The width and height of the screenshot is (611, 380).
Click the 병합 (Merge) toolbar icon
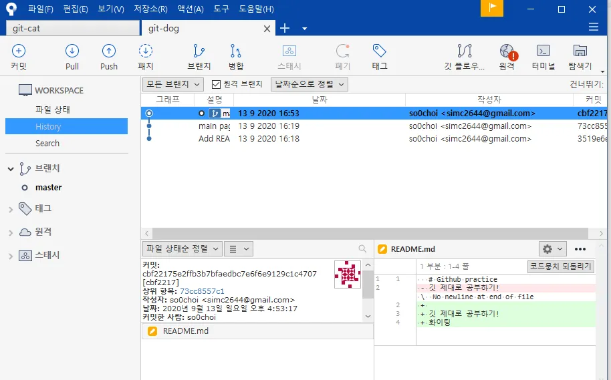[236, 57]
